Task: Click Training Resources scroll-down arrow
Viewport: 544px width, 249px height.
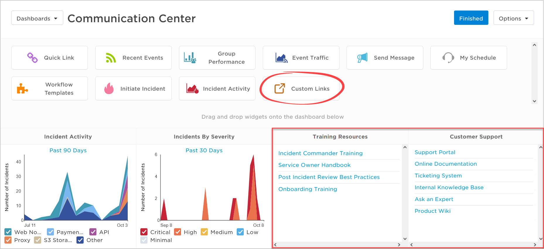Action: (405, 239)
